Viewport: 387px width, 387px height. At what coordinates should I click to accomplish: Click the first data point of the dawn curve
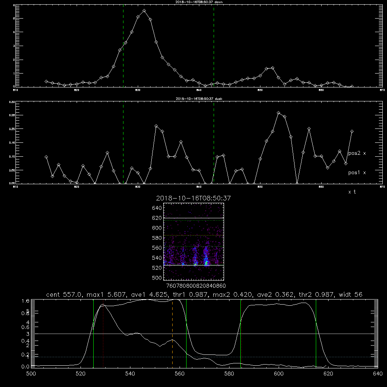(x=46, y=81)
